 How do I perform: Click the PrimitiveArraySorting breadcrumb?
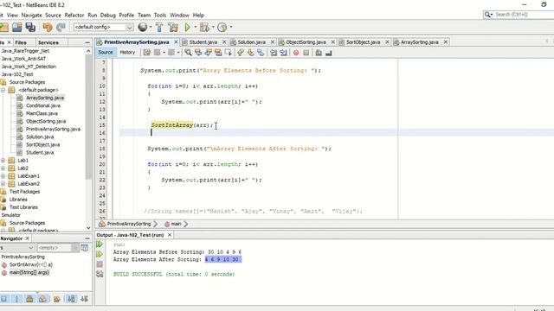129,224
